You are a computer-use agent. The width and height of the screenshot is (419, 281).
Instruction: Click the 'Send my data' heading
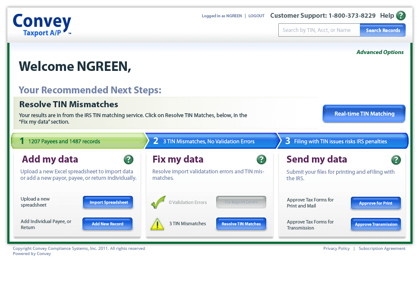tap(317, 159)
